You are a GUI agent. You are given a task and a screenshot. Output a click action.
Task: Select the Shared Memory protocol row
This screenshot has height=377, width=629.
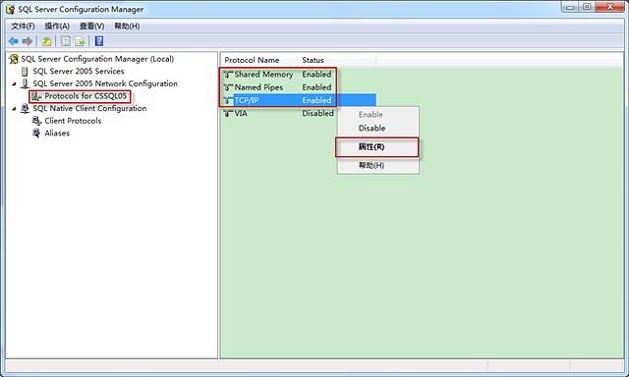[299, 75]
